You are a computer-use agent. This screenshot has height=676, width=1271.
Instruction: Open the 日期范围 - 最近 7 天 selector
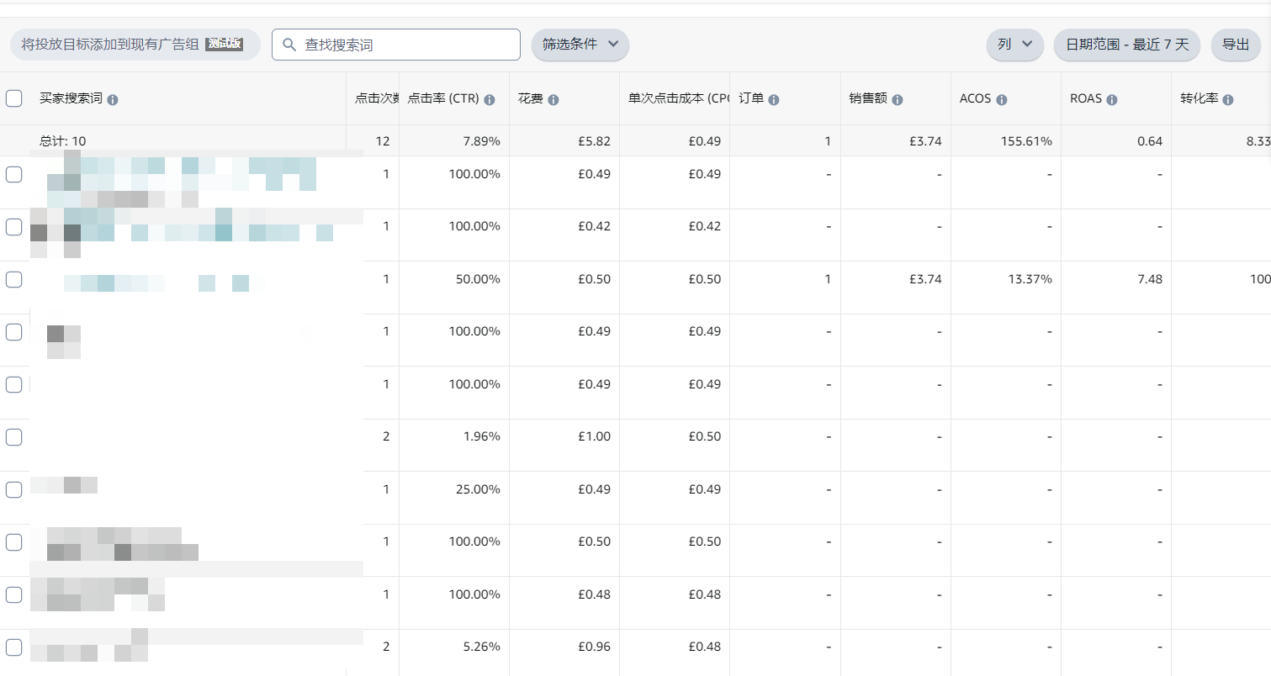[1126, 45]
